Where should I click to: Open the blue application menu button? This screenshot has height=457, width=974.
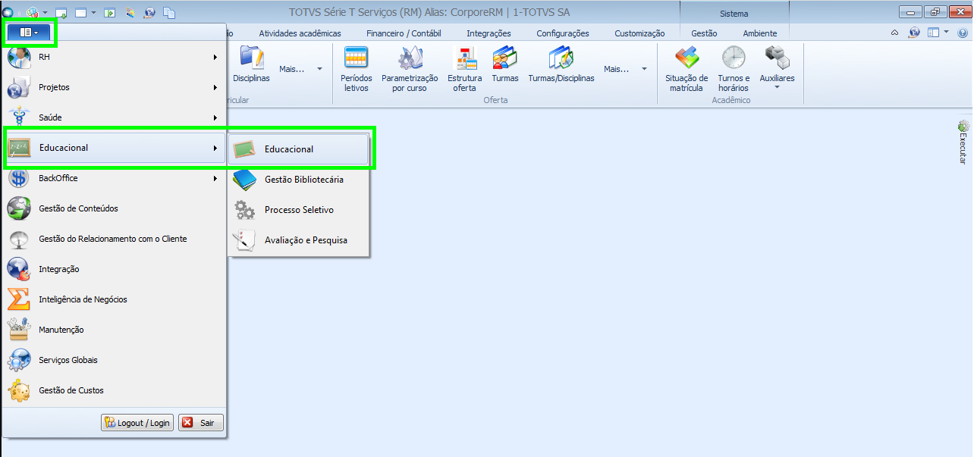pyautogui.click(x=30, y=33)
